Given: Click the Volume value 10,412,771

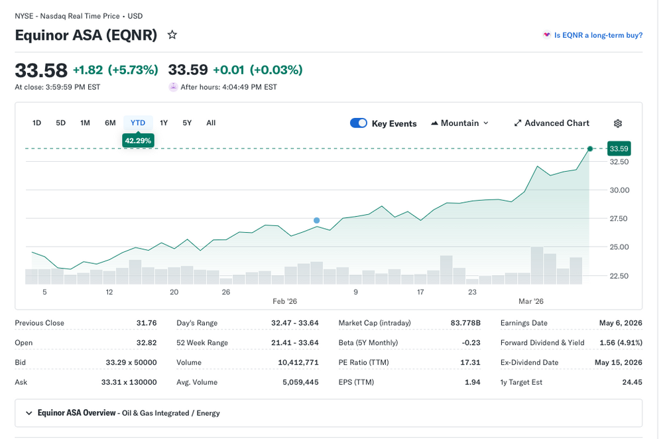Looking at the screenshot, I should click(x=298, y=363).
